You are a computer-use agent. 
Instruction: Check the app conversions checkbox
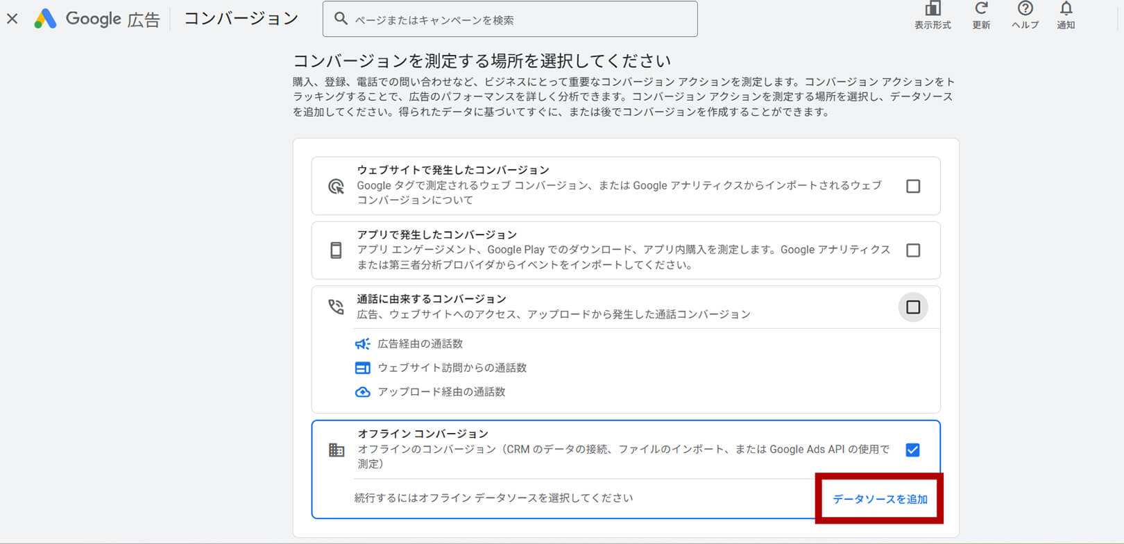[x=913, y=250]
